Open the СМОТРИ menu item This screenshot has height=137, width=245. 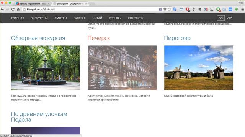(x=60, y=18)
